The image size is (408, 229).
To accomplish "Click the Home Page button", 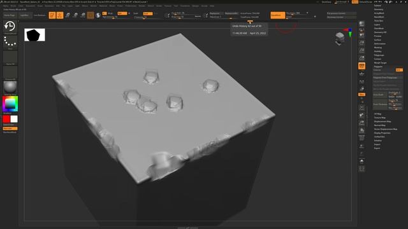I will tap(10, 15).
